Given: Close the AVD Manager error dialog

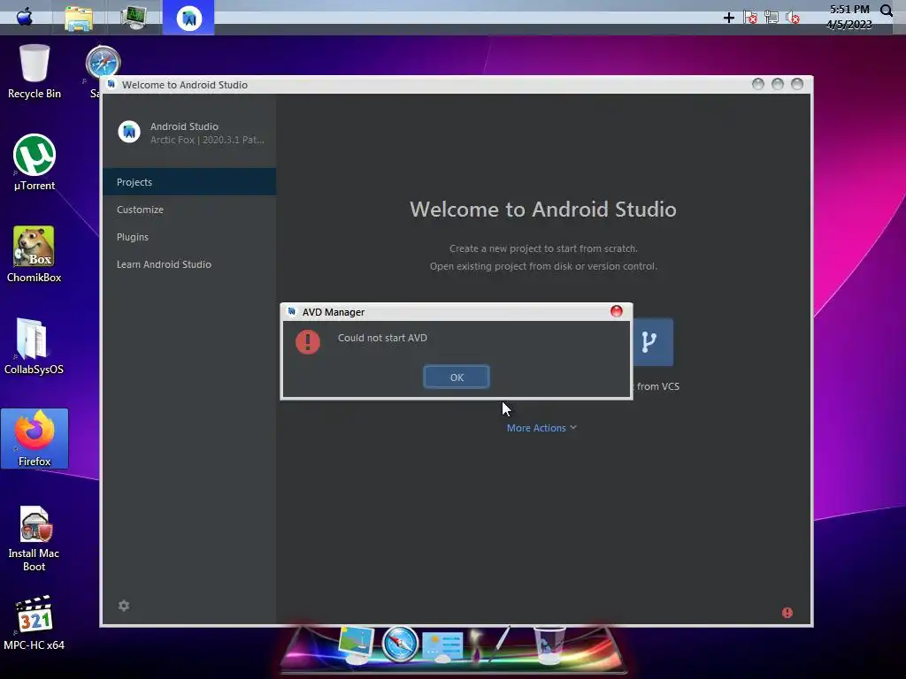Looking at the screenshot, I should [x=617, y=311].
